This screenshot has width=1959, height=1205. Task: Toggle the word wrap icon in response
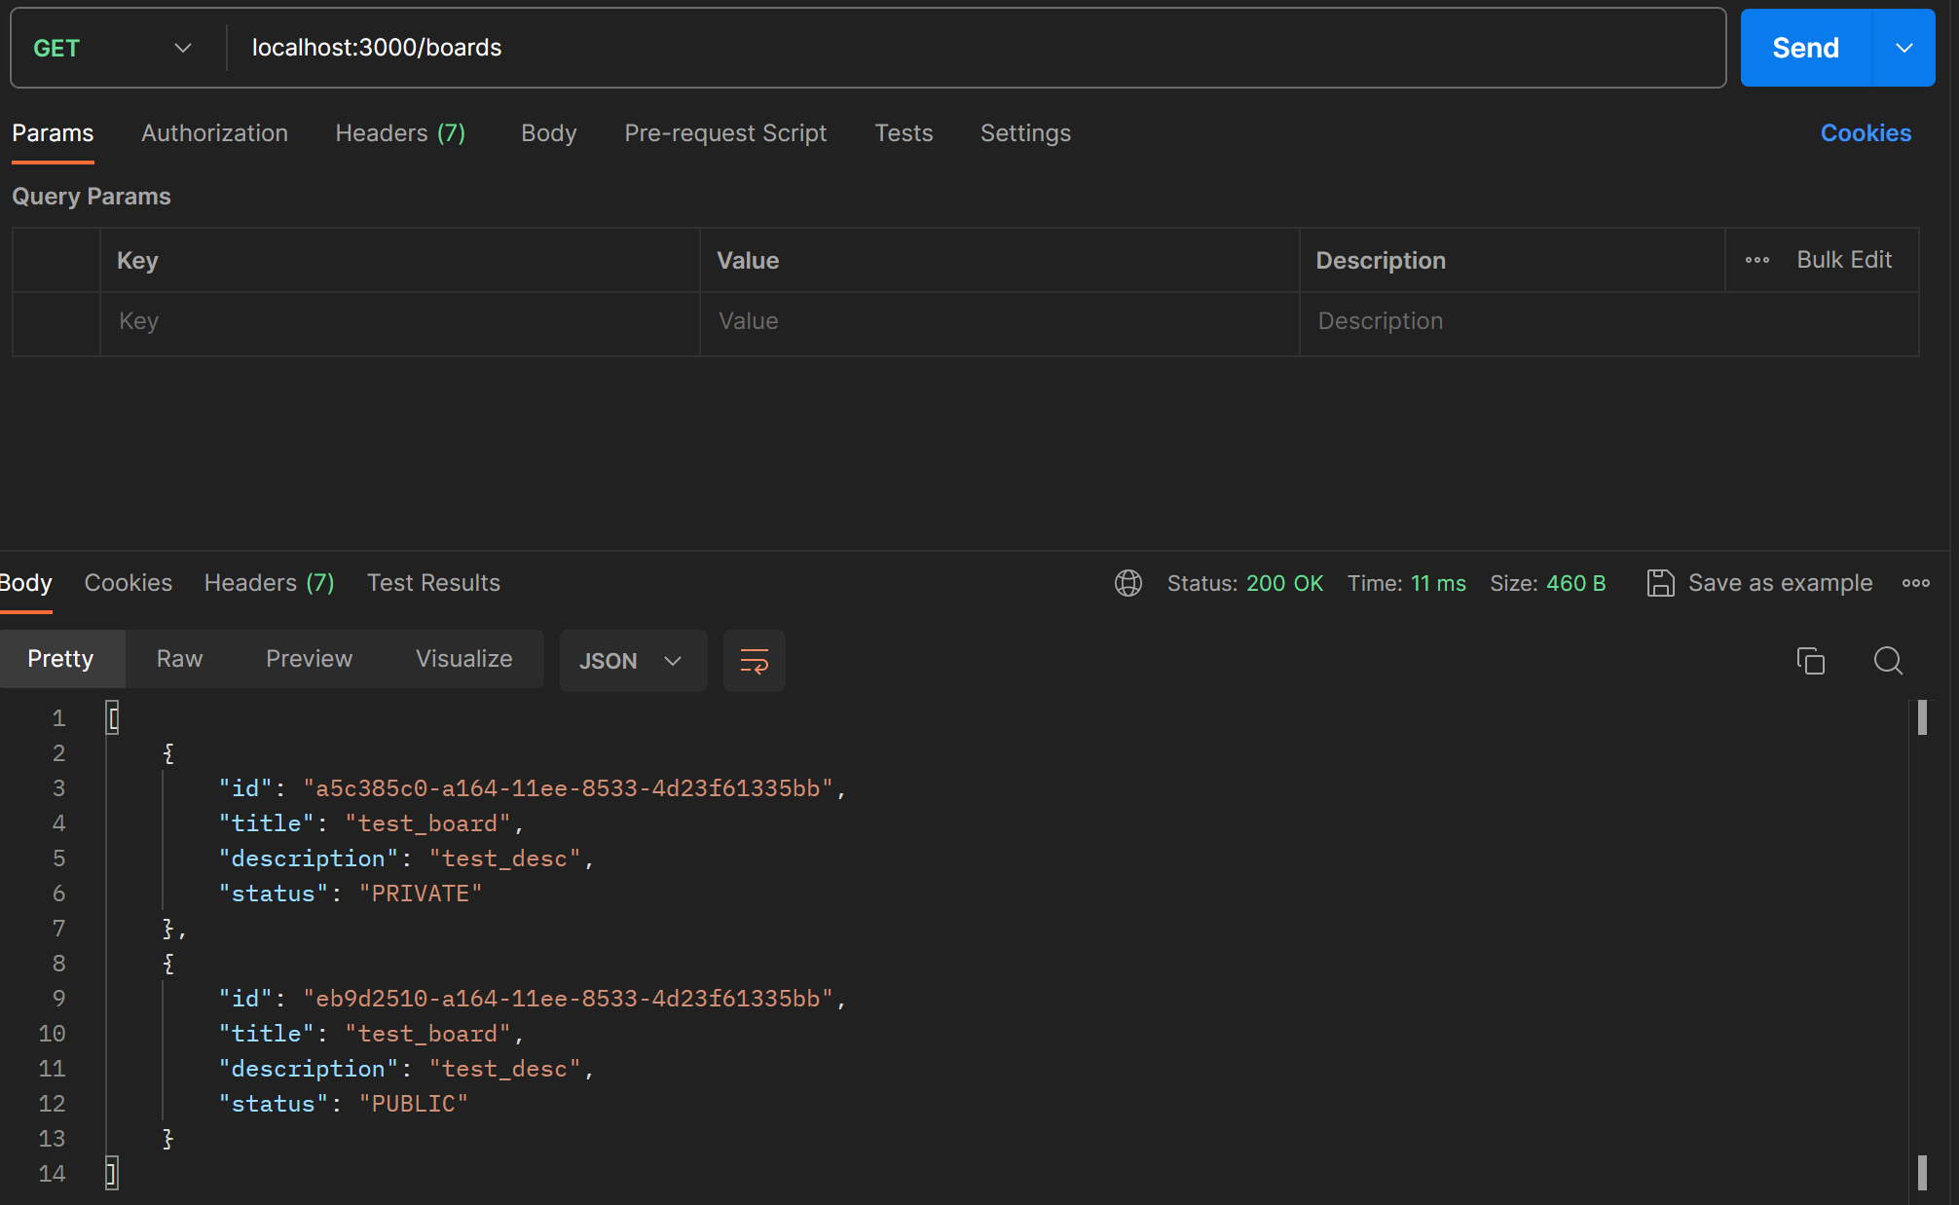click(x=754, y=661)
